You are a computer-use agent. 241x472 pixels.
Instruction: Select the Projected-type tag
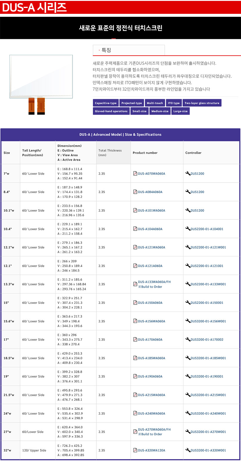pyautogui.click(x=132, y=103)
